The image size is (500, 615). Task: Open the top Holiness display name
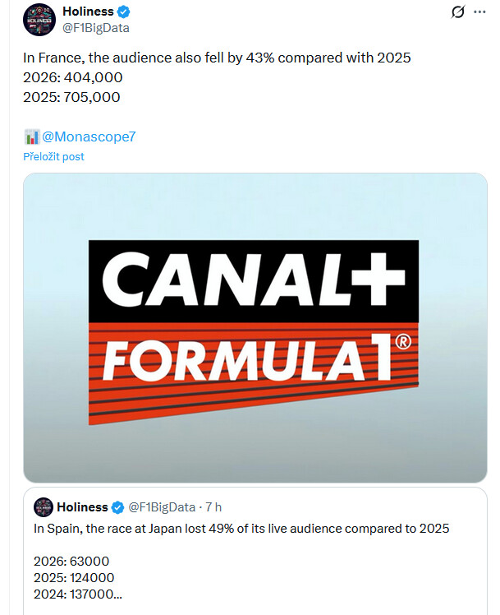click(88, 12)
